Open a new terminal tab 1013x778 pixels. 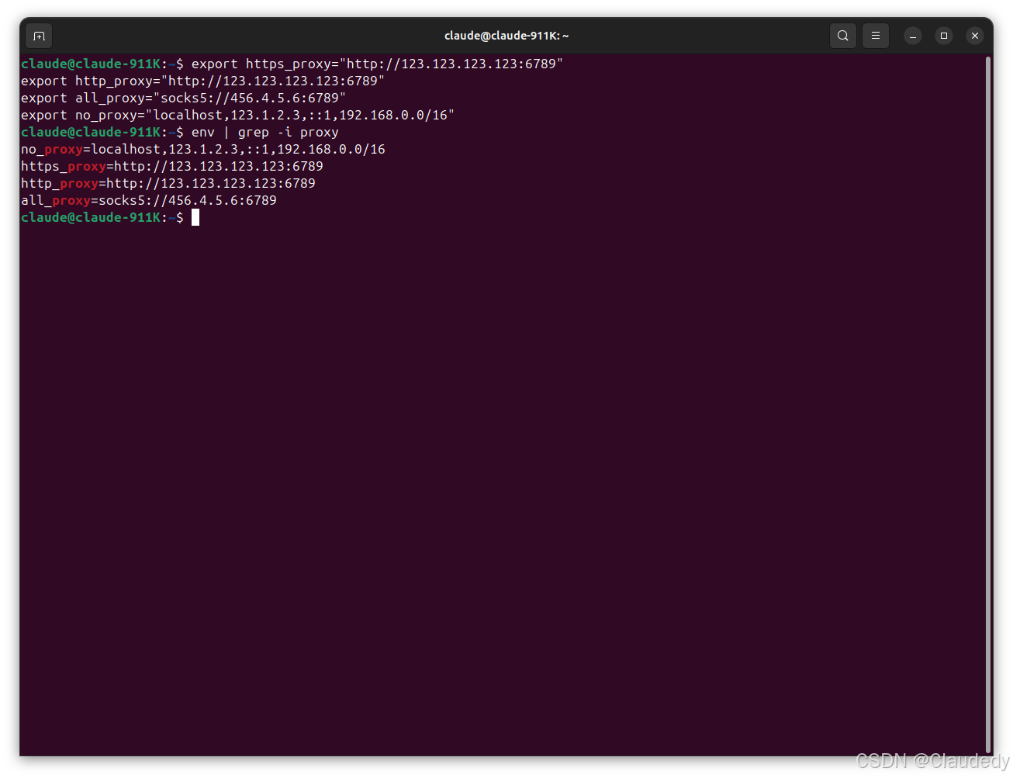click(40, 36)
